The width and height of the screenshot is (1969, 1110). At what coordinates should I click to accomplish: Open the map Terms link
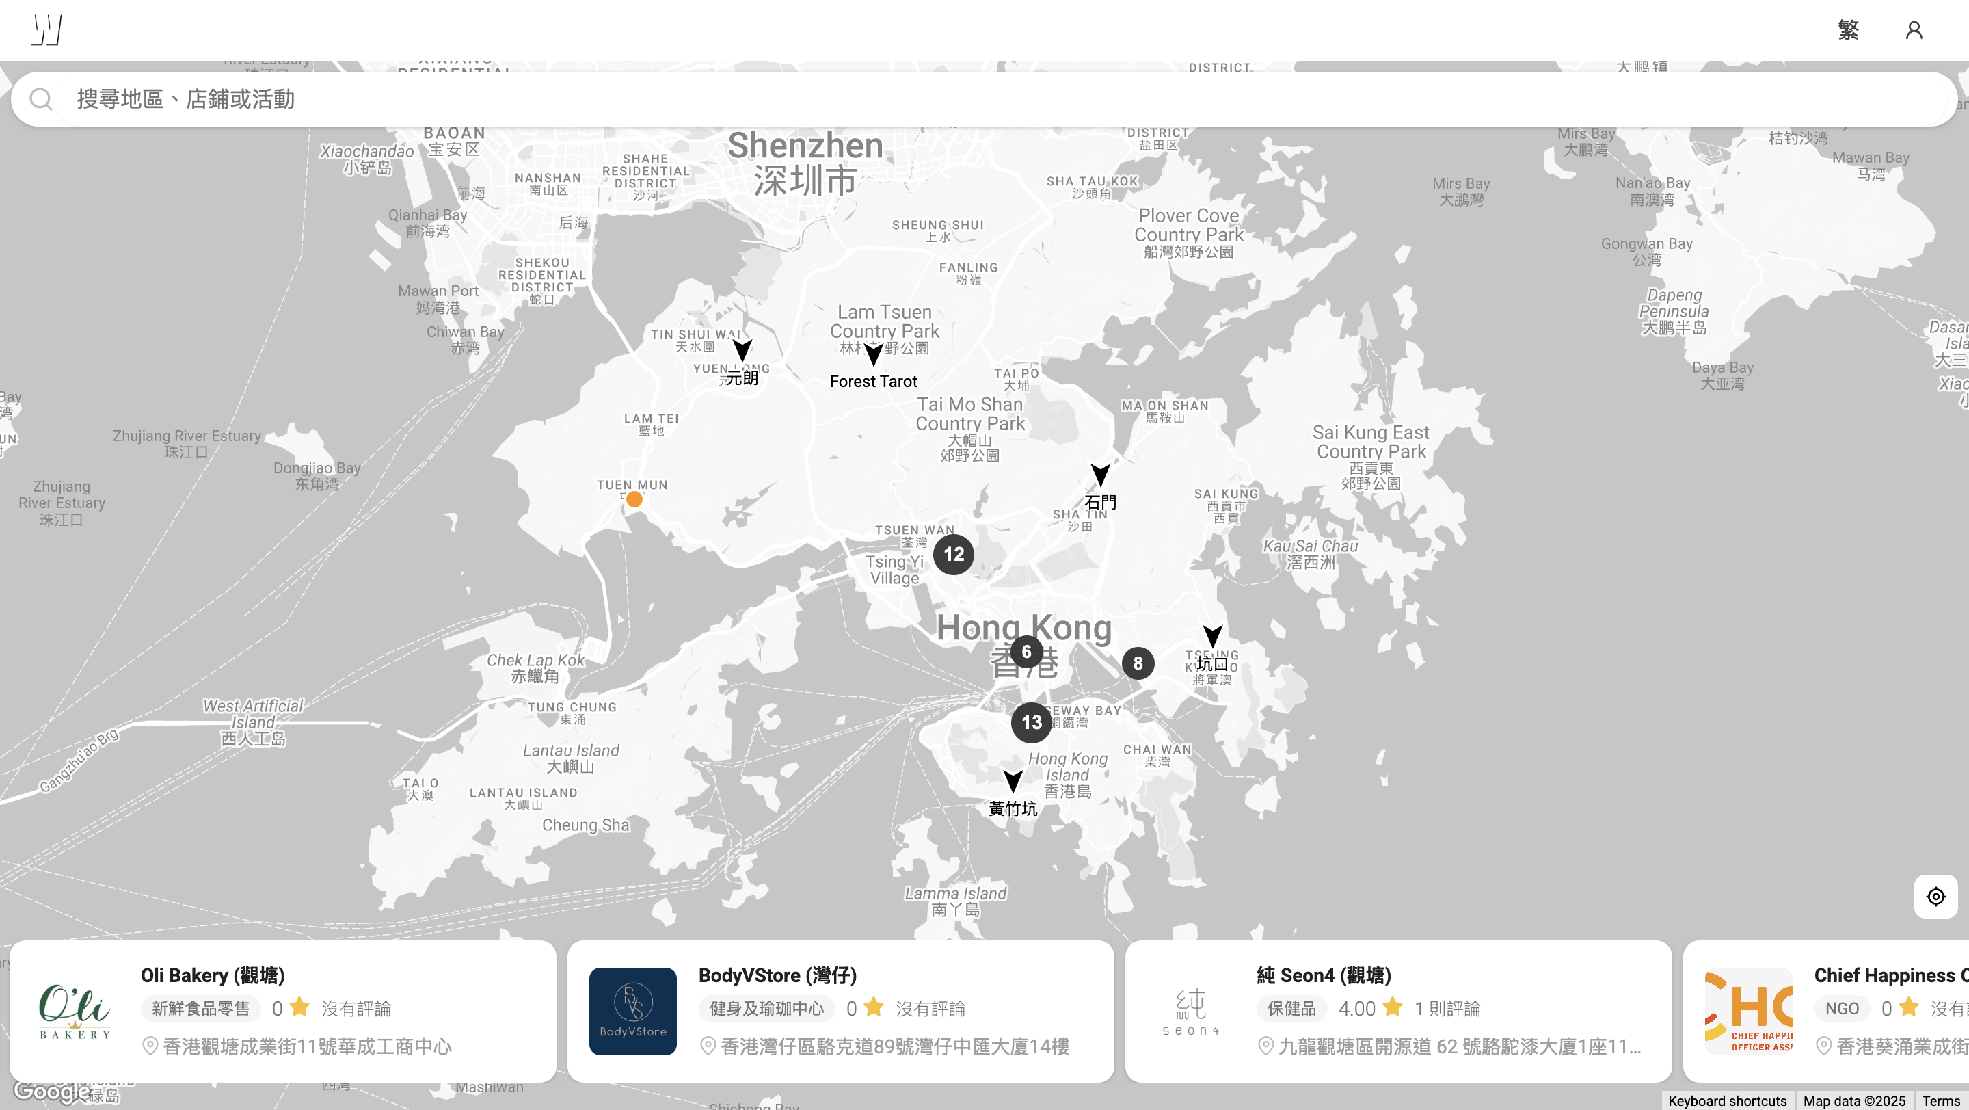[x=1941, y=1101]
